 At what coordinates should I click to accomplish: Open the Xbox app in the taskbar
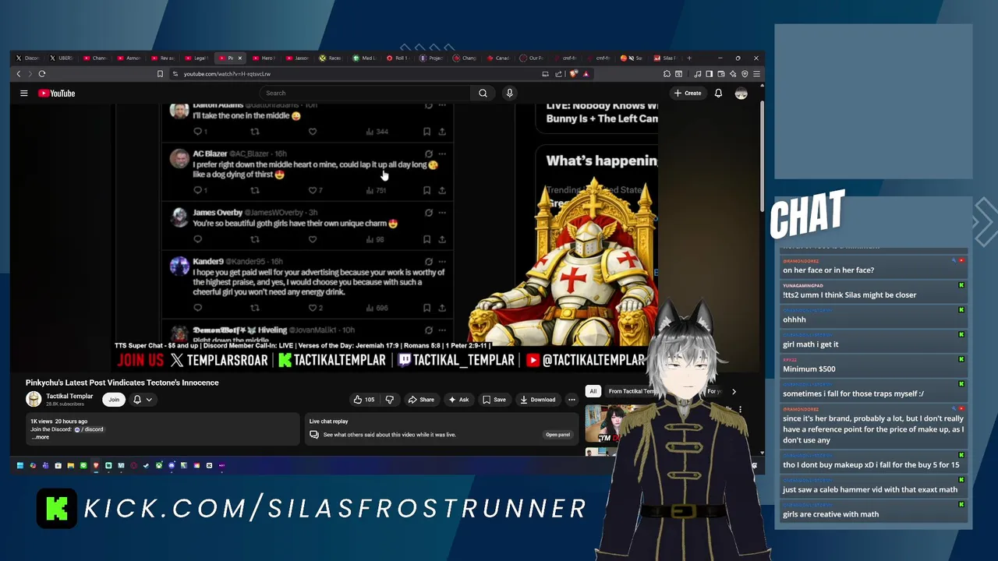click(159, 466)
